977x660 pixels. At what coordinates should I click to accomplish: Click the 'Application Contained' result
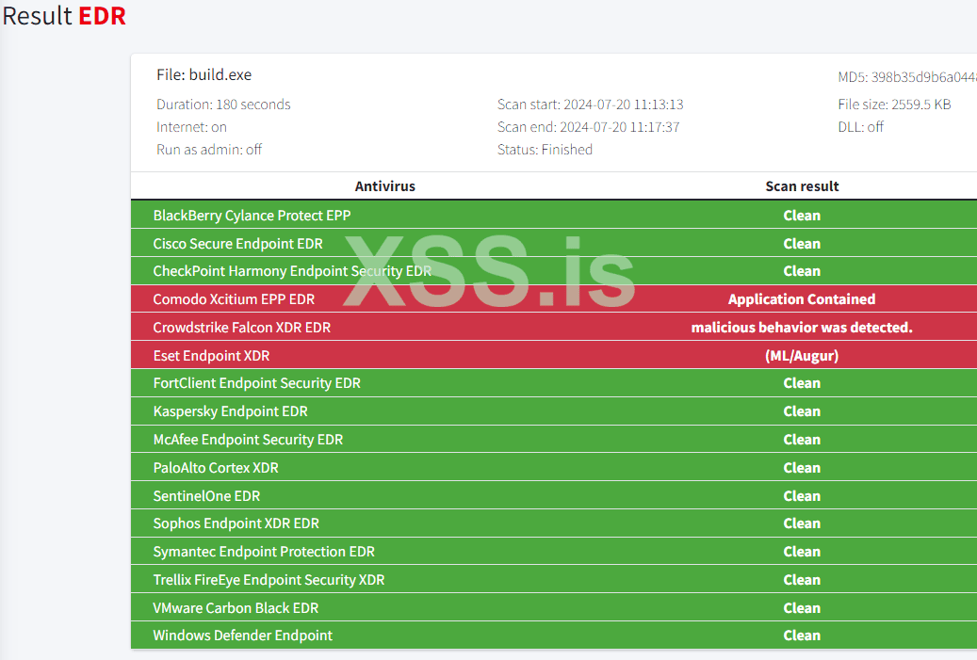[802, 299]
